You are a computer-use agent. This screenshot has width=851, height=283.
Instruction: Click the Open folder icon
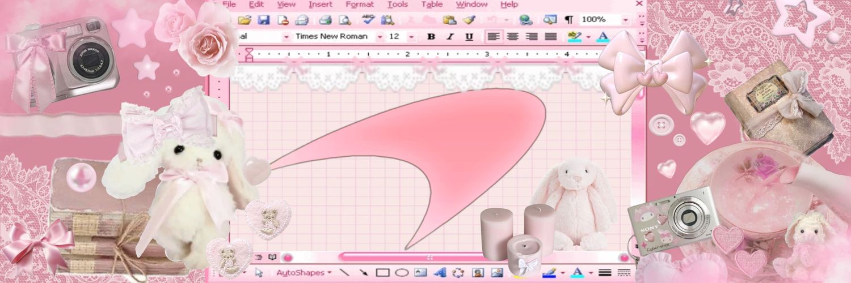245,20
